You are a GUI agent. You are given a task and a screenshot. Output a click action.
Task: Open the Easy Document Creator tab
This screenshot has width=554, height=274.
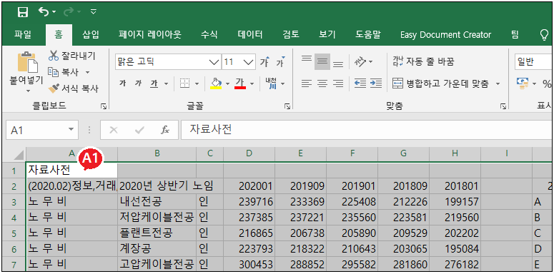click(x=445, y=34)
